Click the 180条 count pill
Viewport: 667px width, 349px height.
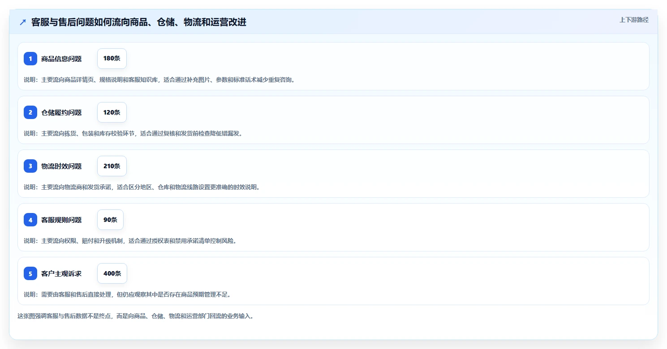112,59
